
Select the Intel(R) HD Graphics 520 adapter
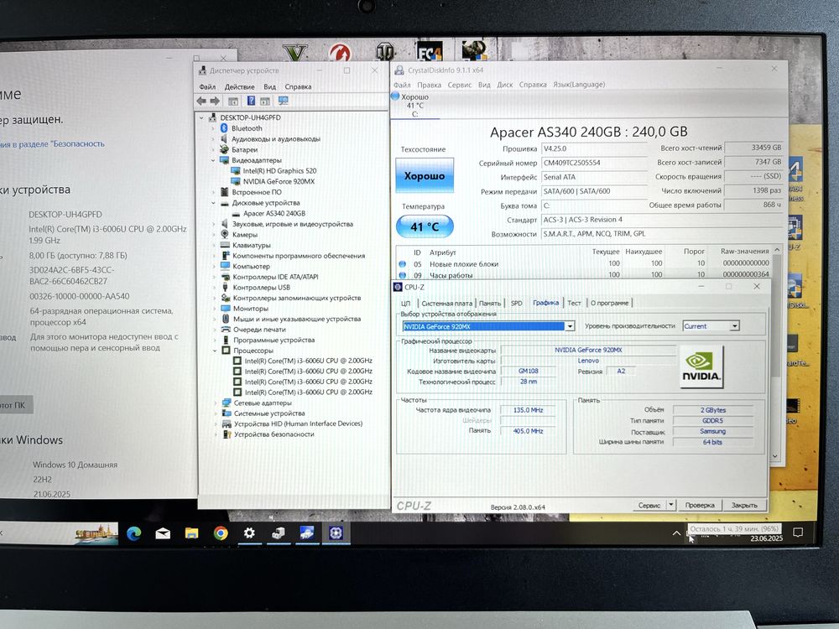coord(279,170)
